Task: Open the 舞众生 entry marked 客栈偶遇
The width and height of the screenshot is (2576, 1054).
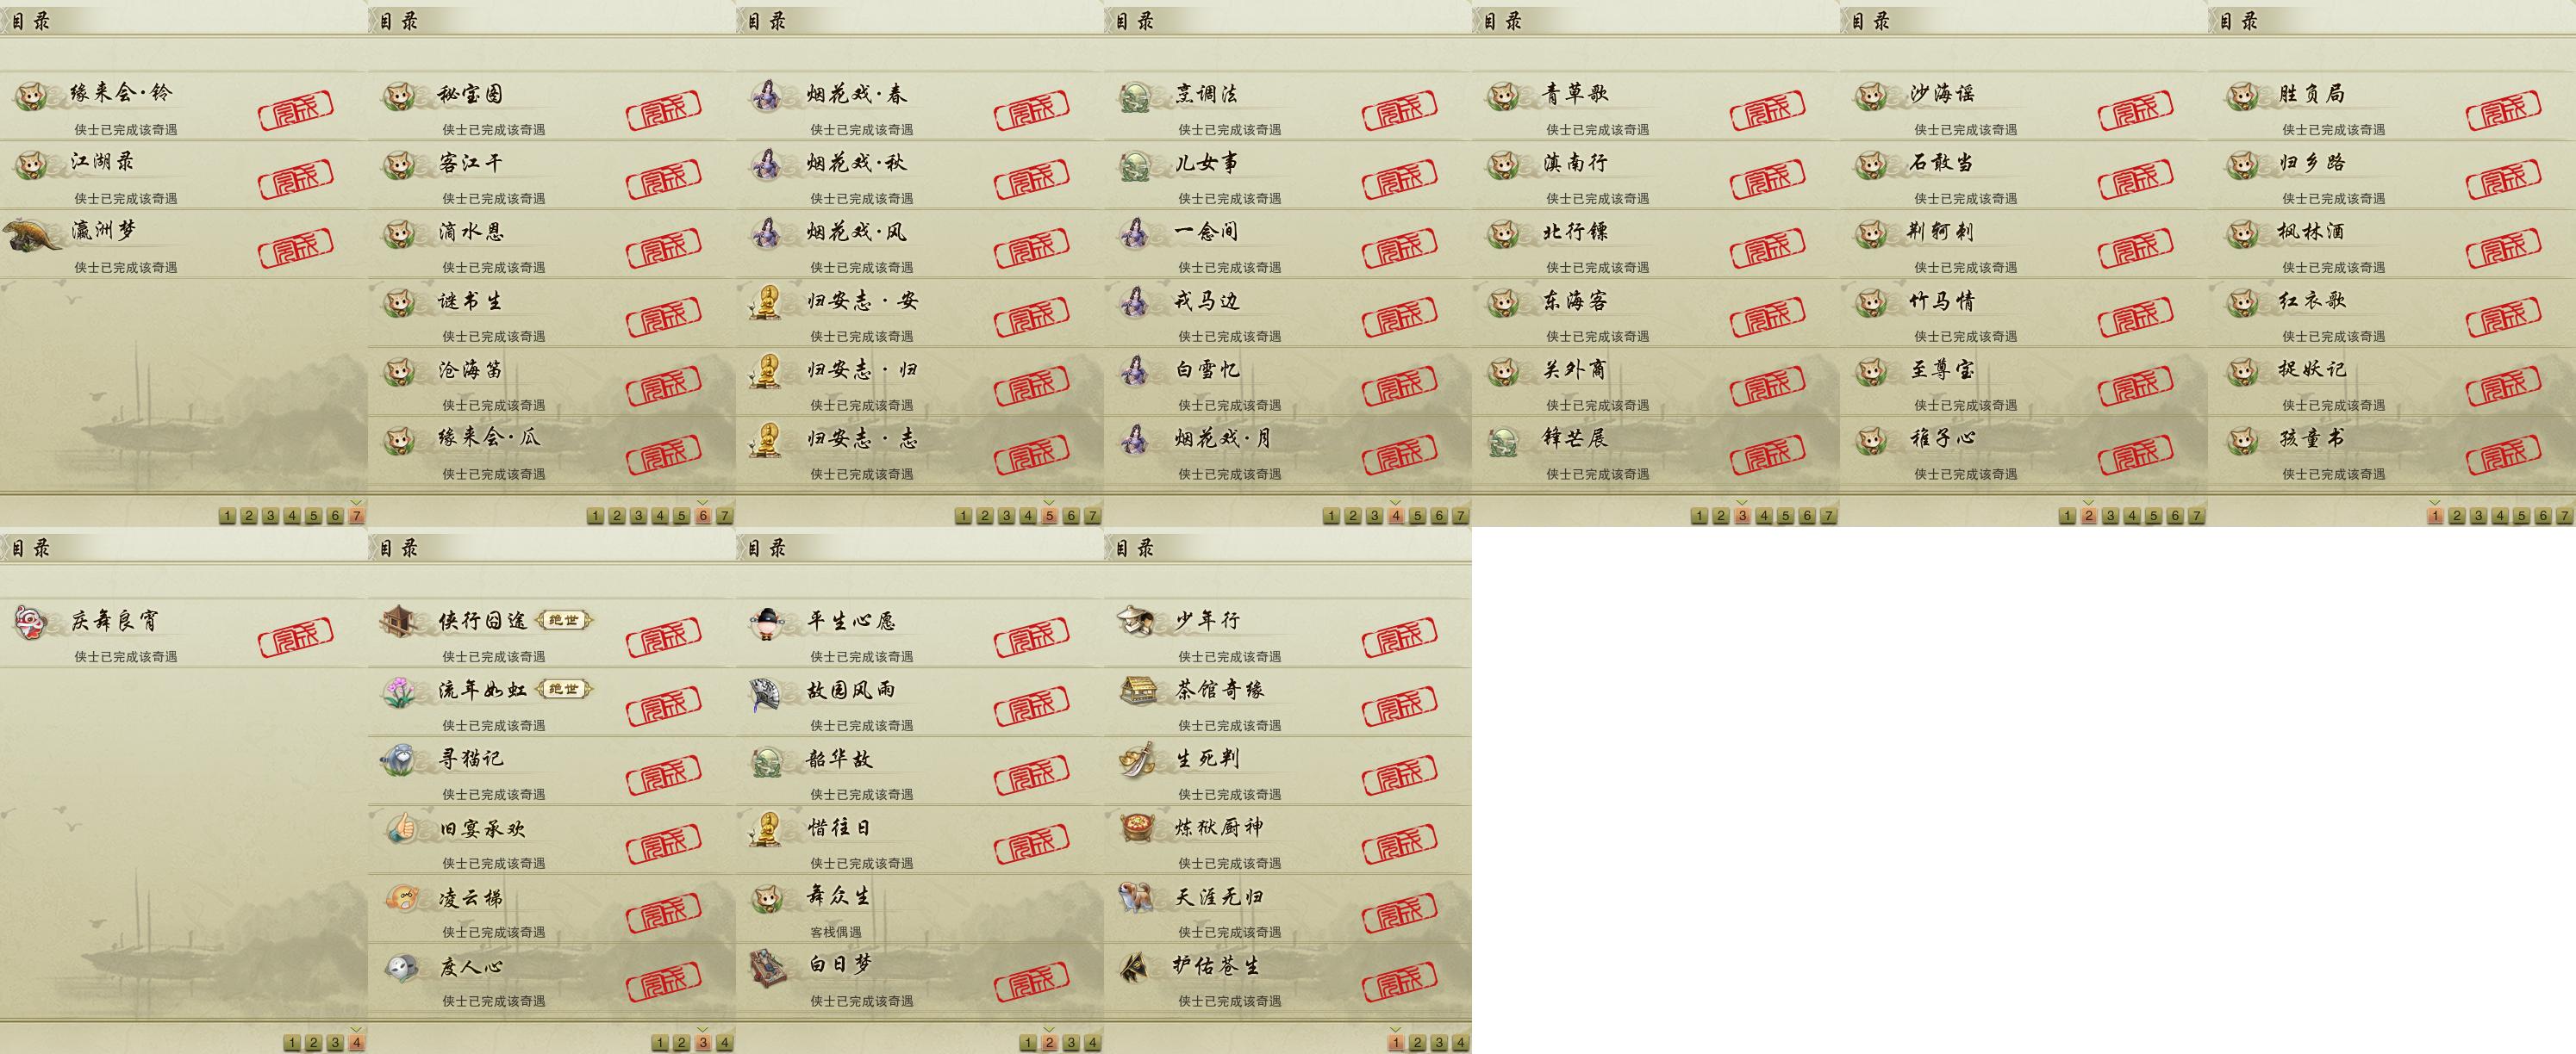Action: (920, 909)
